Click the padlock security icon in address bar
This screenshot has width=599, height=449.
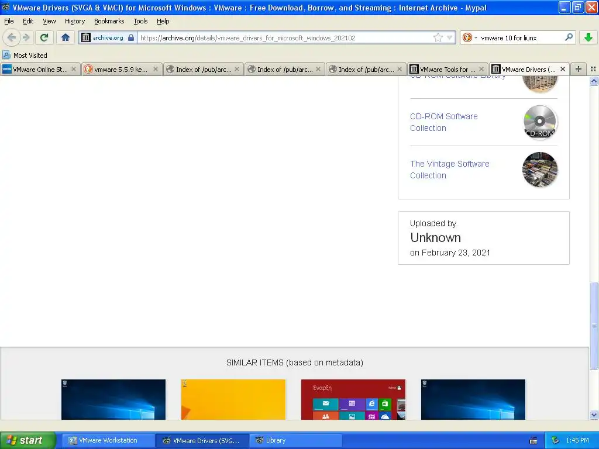click(131, 37)
